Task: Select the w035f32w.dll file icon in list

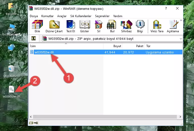Action: tap(32, 52)
